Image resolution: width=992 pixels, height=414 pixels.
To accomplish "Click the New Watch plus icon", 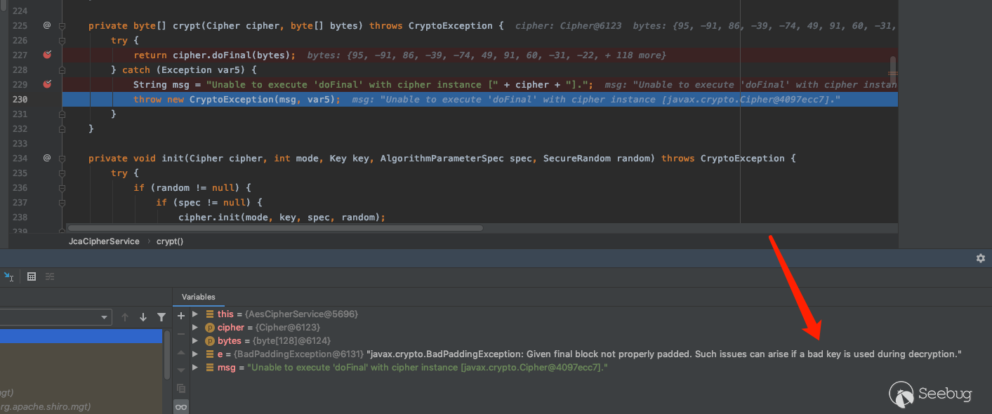I will (x=181, y=316).
